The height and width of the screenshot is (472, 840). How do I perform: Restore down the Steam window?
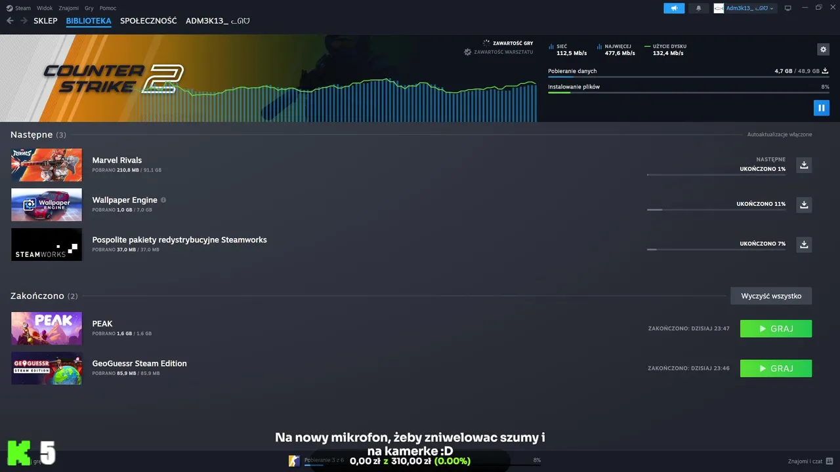818,8
